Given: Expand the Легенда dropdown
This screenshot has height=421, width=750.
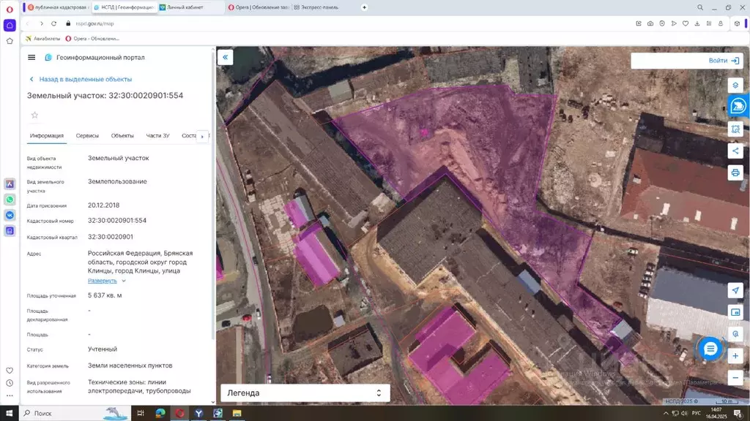Looking at the screenshot, I should point(305,392).
